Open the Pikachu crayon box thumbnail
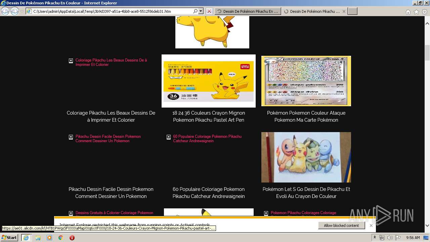Image resolution: width=430 pixels, height=242 pixels. pos(209,81)
